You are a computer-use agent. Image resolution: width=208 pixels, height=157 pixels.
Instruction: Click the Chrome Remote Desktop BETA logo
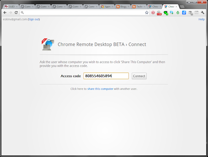[48, 44]
